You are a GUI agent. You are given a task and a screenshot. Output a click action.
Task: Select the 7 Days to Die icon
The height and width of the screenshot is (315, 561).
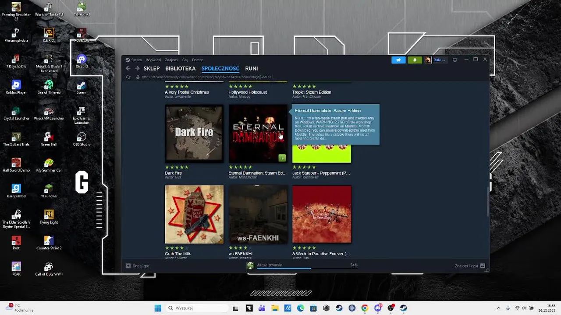pyautogui.click(x=16, y=61)
